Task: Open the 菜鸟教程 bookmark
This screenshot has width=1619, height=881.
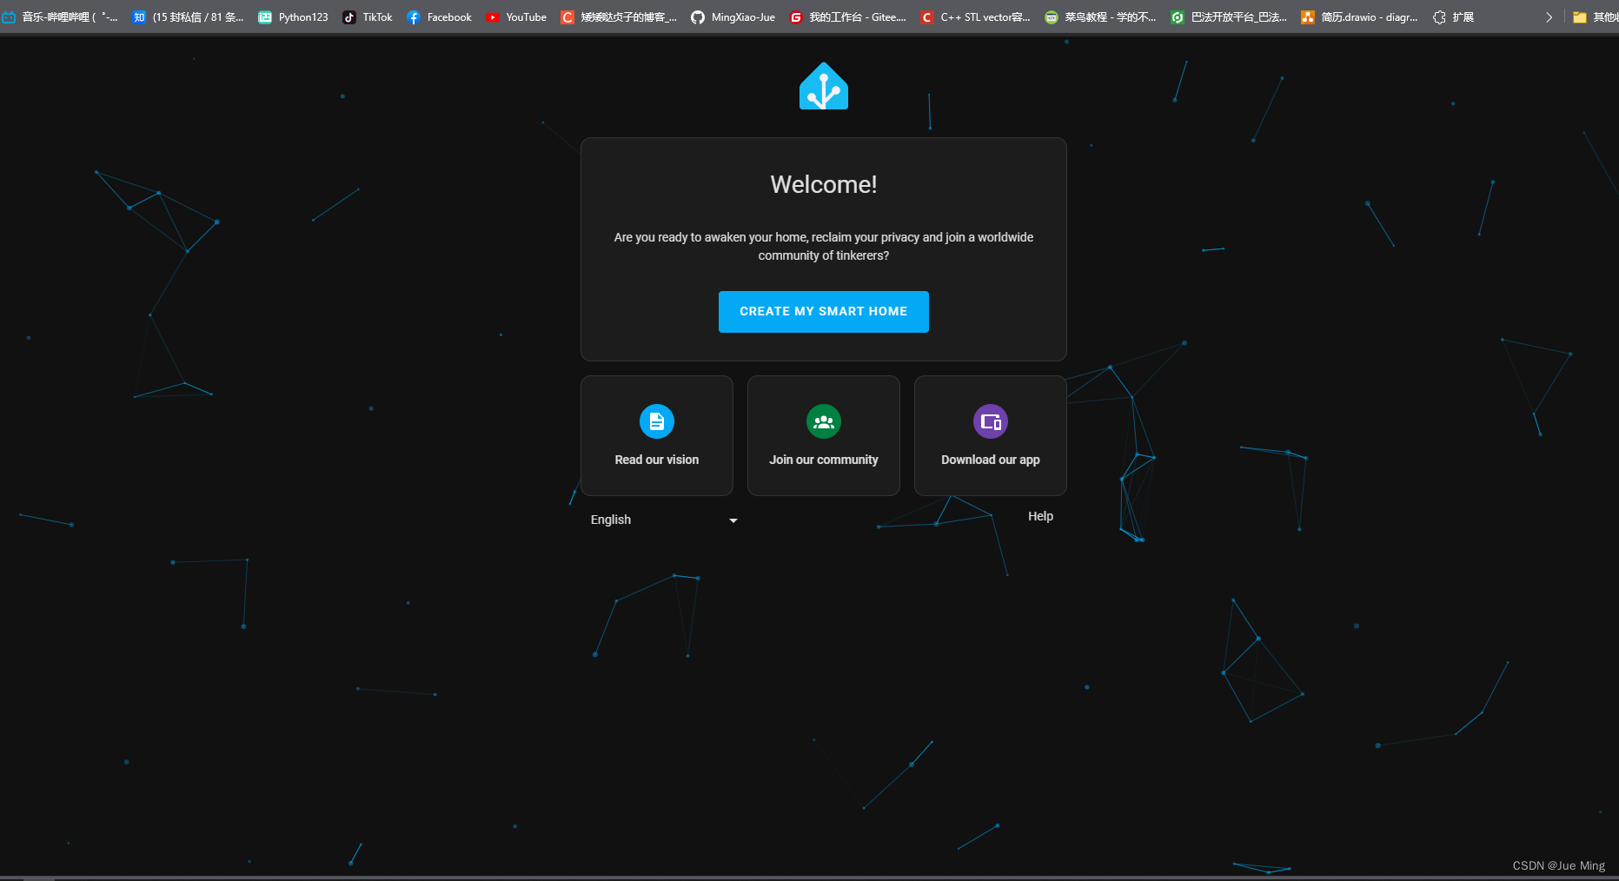Action: (1099, 17)
